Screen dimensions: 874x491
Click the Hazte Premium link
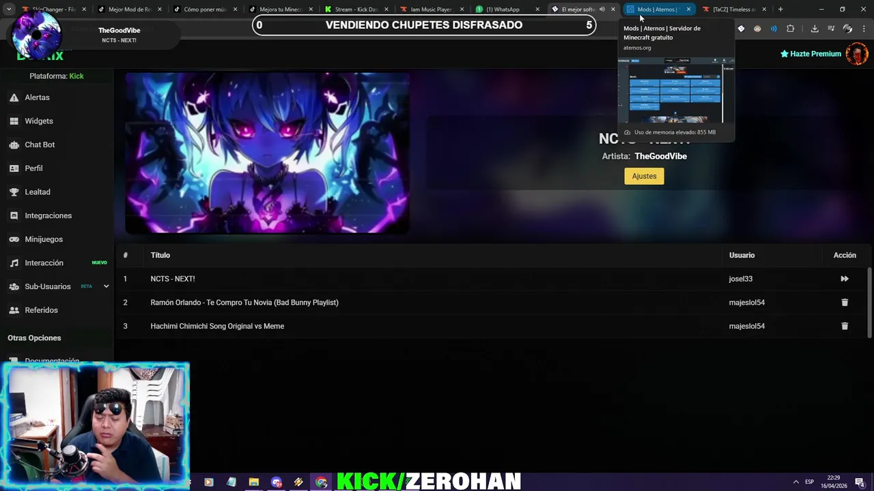pos(810,54)
